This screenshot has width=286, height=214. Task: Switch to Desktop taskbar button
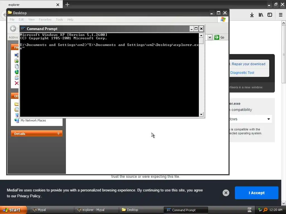point(141,210)
